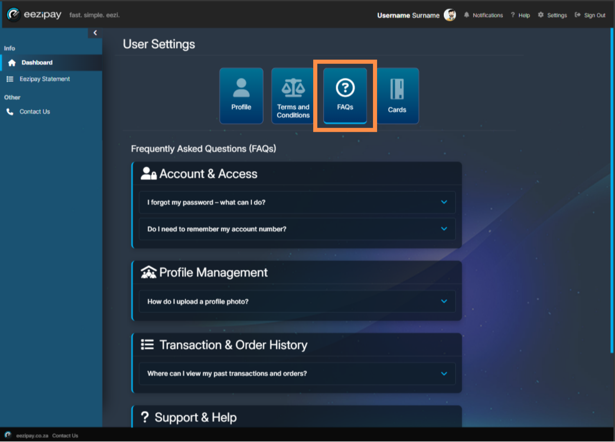This screenshot has width=615, height=442.
Task: Click the Username Surname text
Action: (408, 16)
